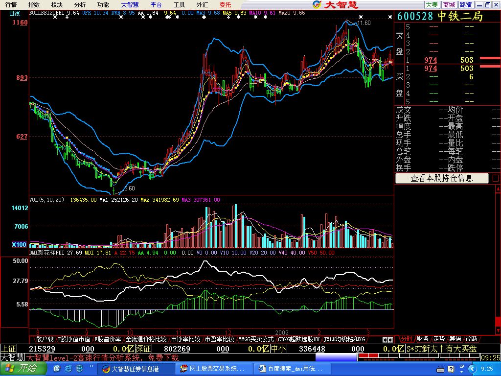Switch to the 诊断 panel tab

click(471, 339)
